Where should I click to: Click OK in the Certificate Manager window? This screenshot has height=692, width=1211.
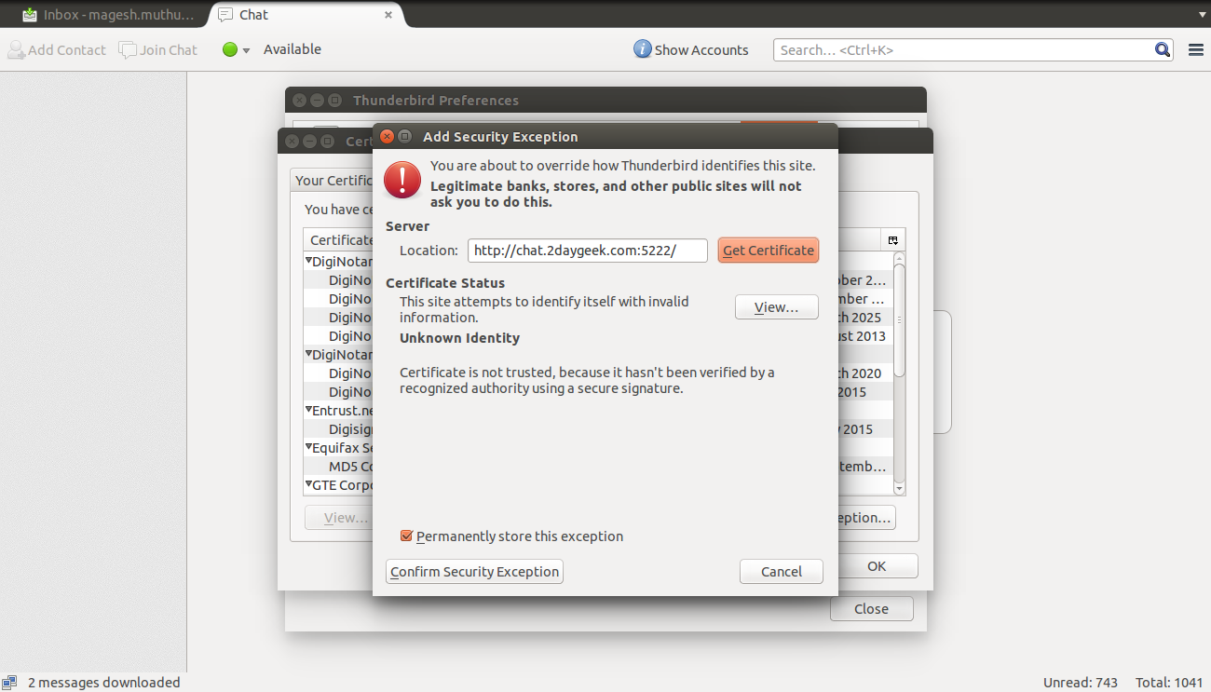click(877, 566)
